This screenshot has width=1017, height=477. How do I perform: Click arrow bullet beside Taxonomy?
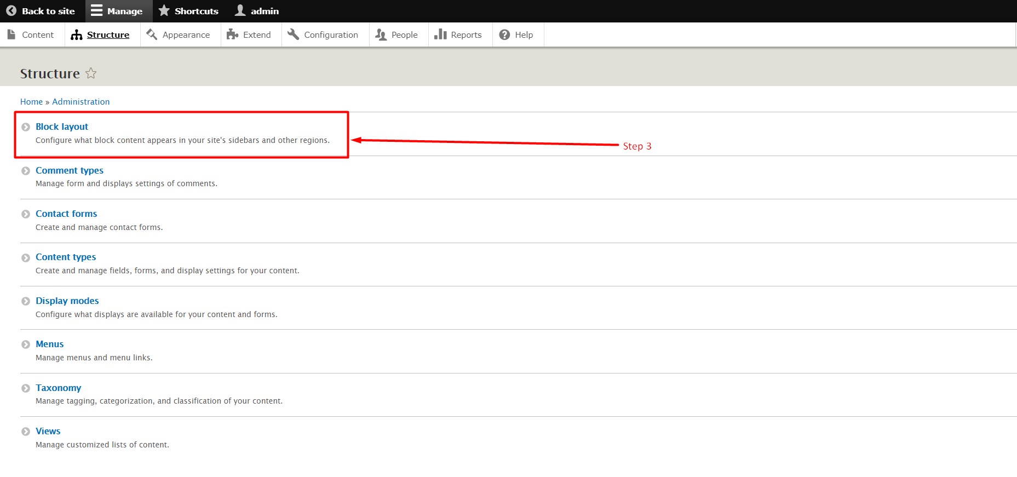pyautogui.click(x=26, y=388)
